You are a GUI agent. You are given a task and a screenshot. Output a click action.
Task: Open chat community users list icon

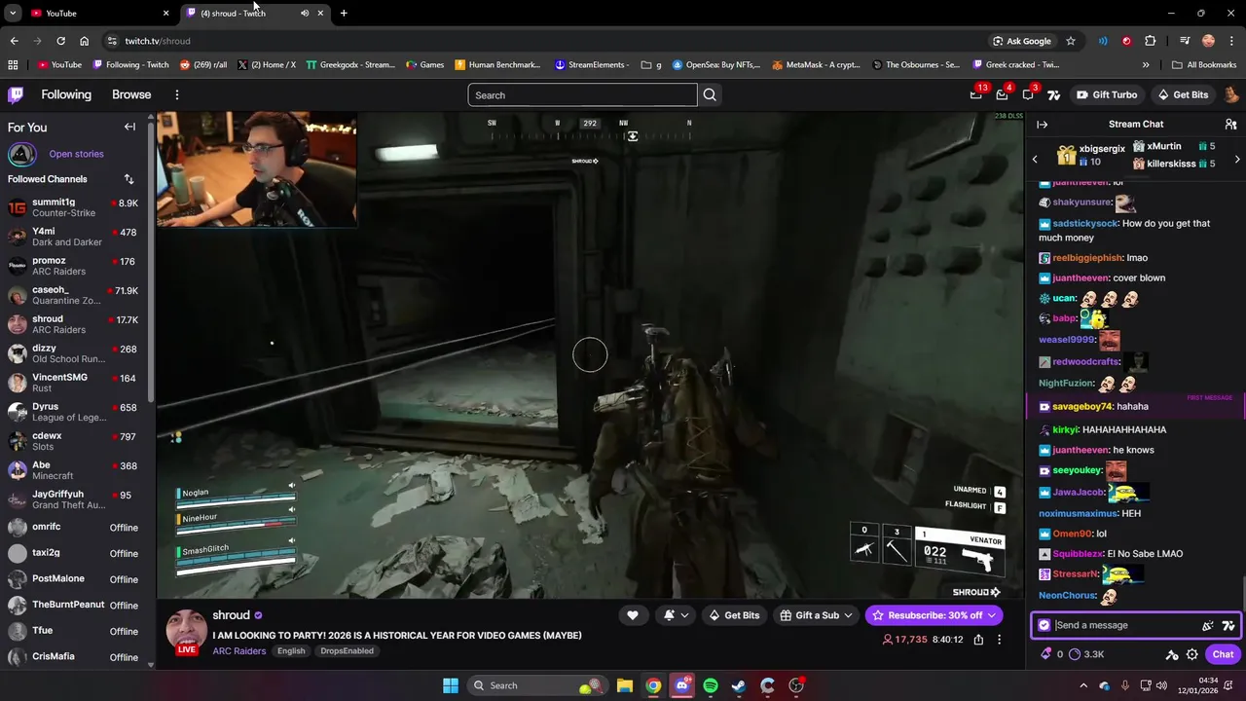(1230, 124)
